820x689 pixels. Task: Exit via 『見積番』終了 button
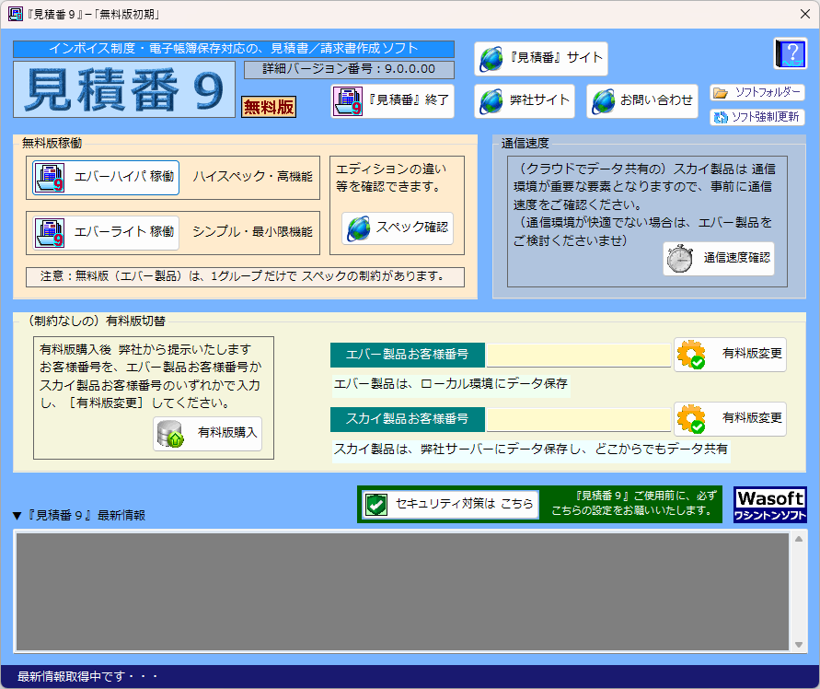392,101
